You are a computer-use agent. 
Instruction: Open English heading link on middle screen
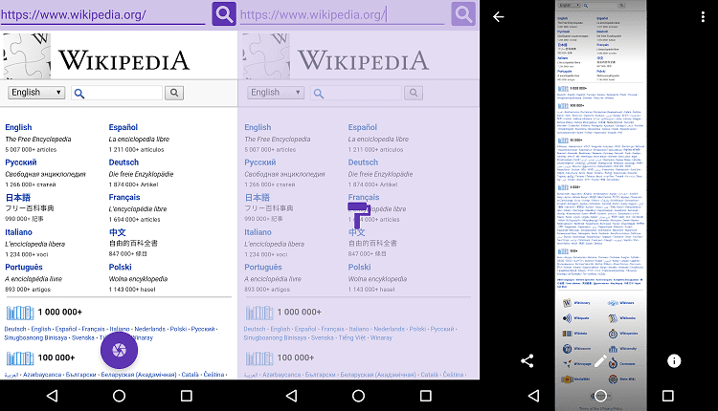pos(258,127)
